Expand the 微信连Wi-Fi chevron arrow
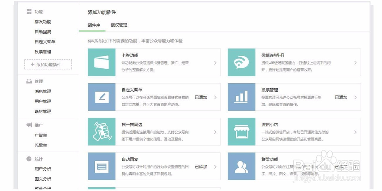Viewport: 382px width, 191px height. 355,63
